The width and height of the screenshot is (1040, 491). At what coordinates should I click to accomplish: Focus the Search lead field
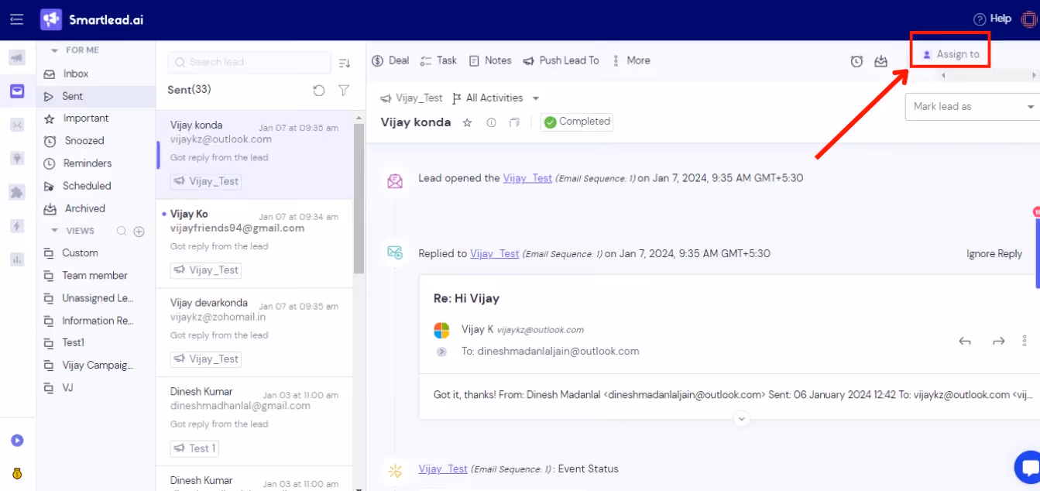click(249, 62)
